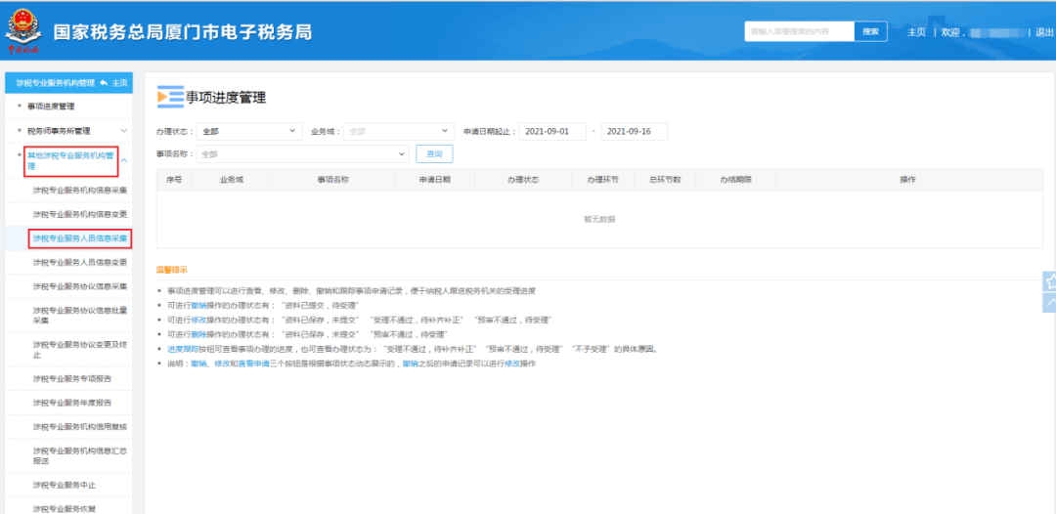This screenshot has height=514, width=1056.
Task: Click the header search input field
Action: tap(799, 31)
